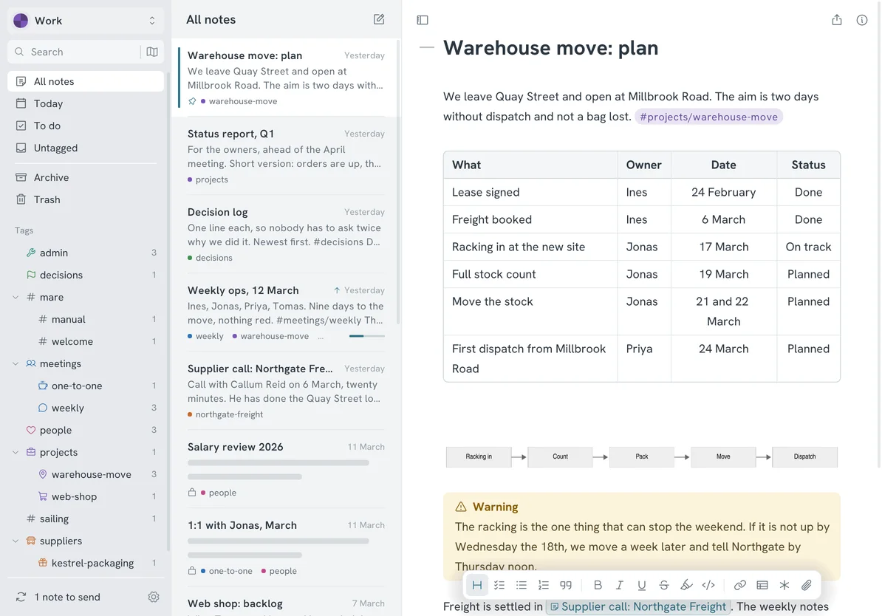Insert code formatting from toolbar
Image resolution: width=882 pixels, height=616 pixels.
[x=708, y=585]
